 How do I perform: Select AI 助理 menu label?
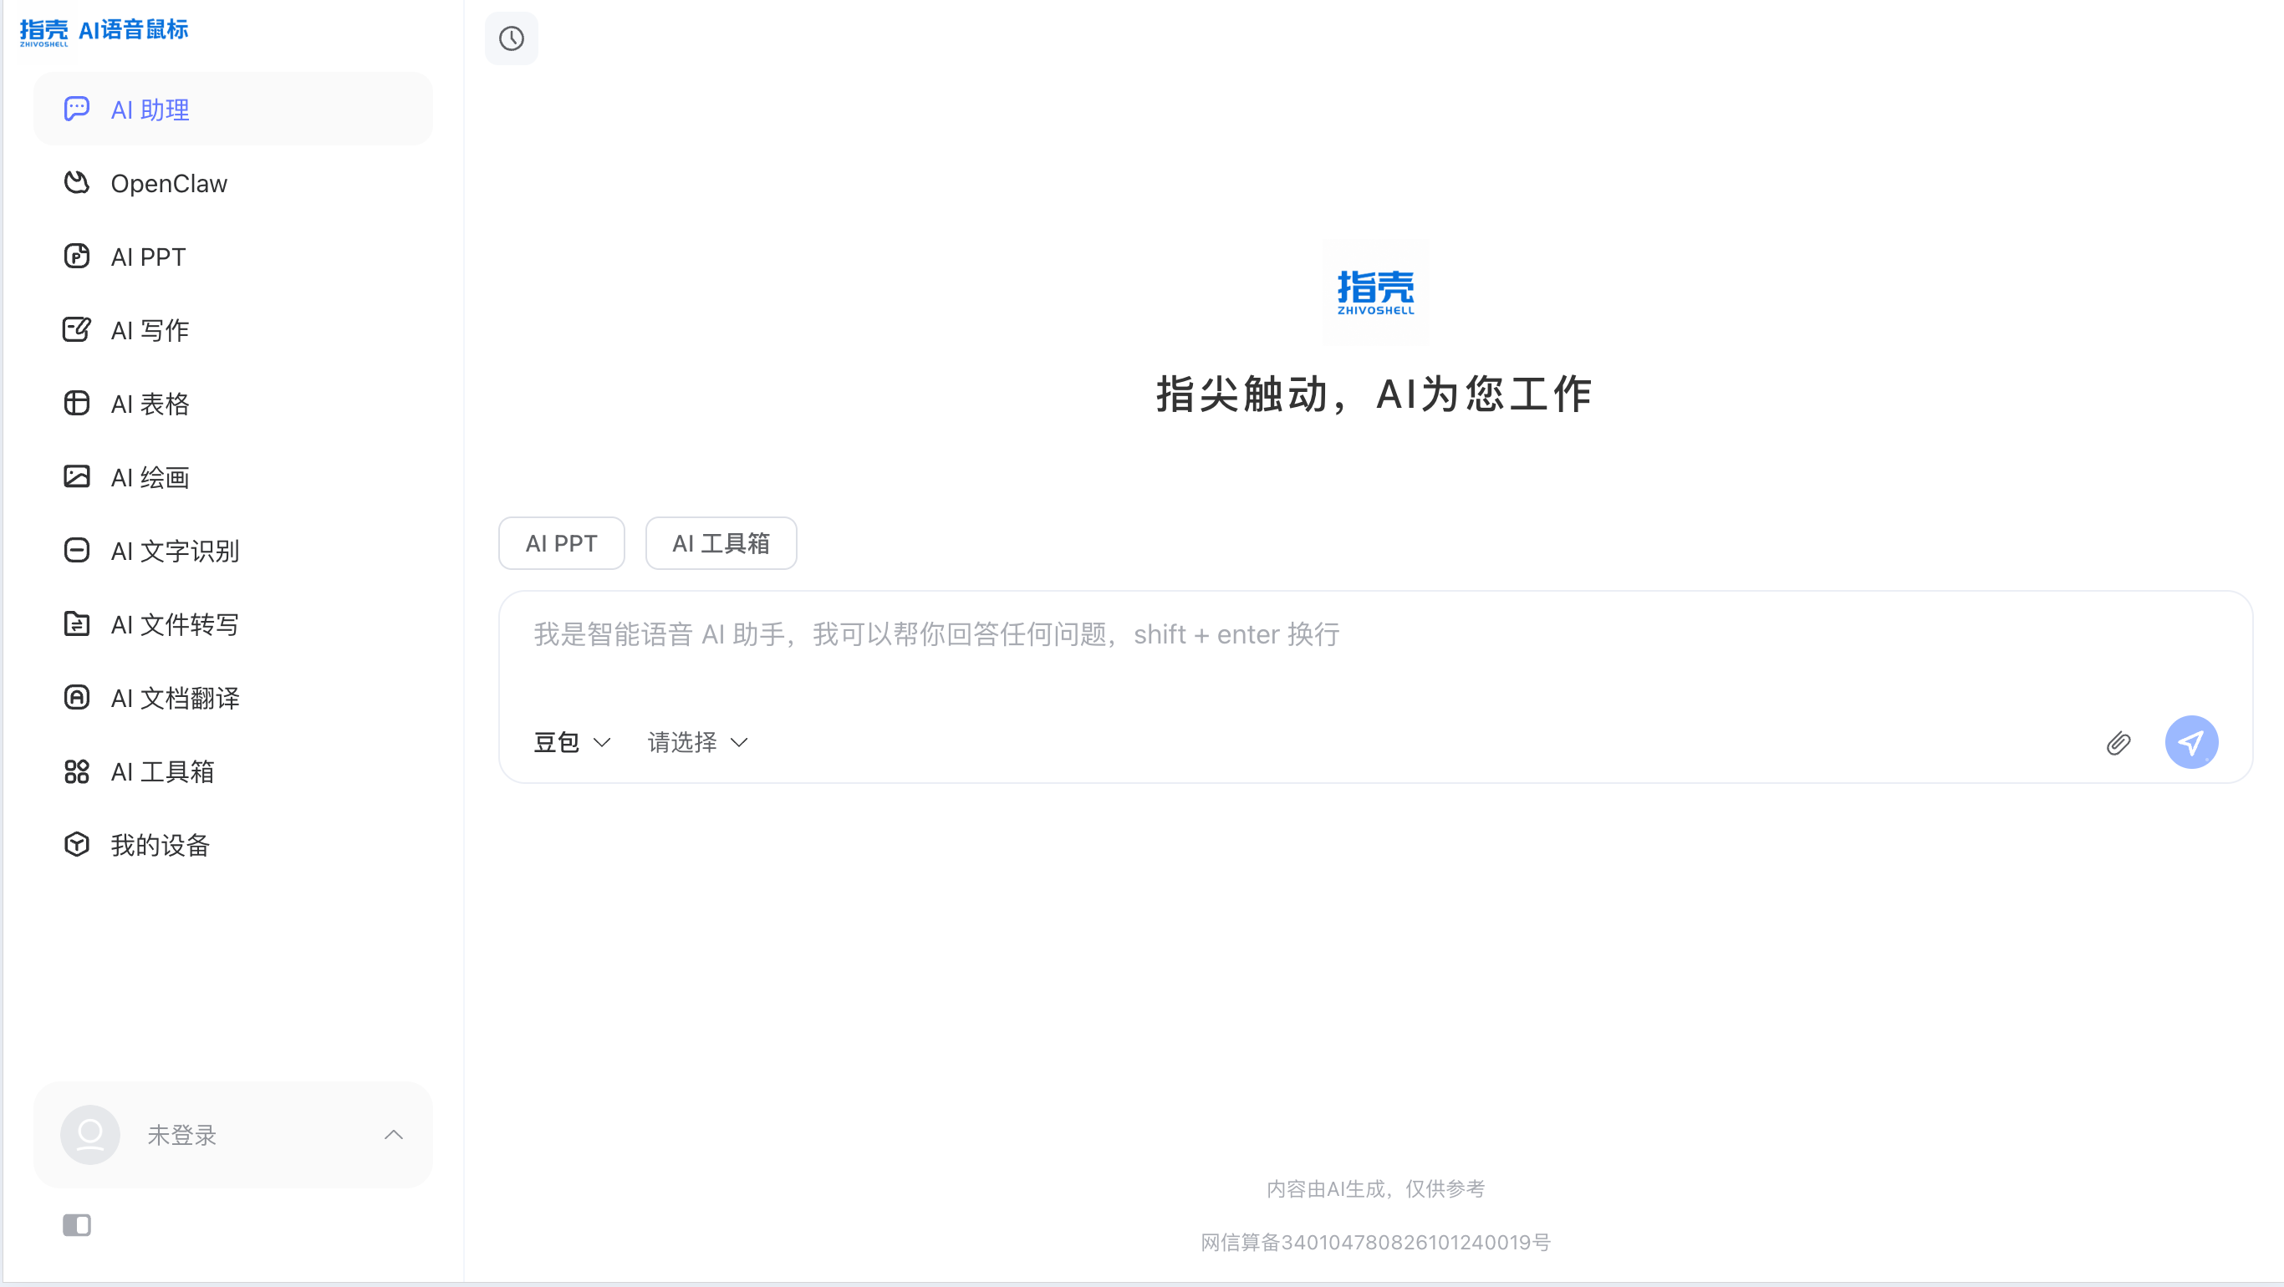[x=150, y=110]
